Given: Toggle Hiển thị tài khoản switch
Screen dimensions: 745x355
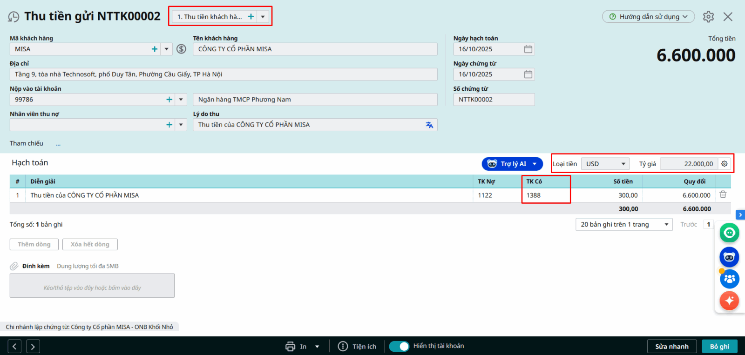Looking at the screenshot, I should coord(399,346).
